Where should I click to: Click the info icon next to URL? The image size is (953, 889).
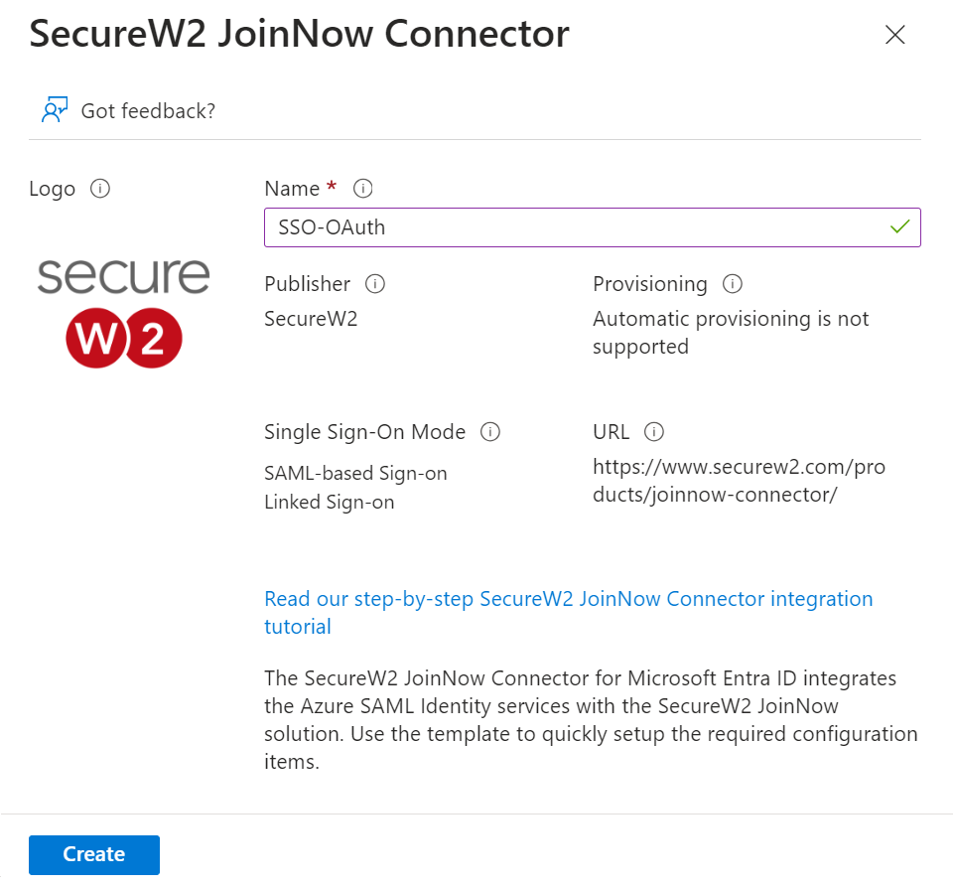[x=653, y=432]
